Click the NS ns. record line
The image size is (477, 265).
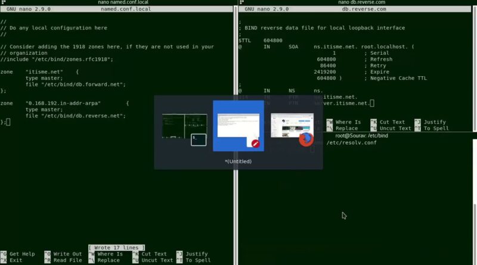pyautogui.click(x=281, y=91)
